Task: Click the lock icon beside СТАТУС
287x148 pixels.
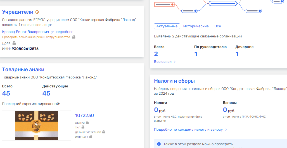Action: point(87,122)
